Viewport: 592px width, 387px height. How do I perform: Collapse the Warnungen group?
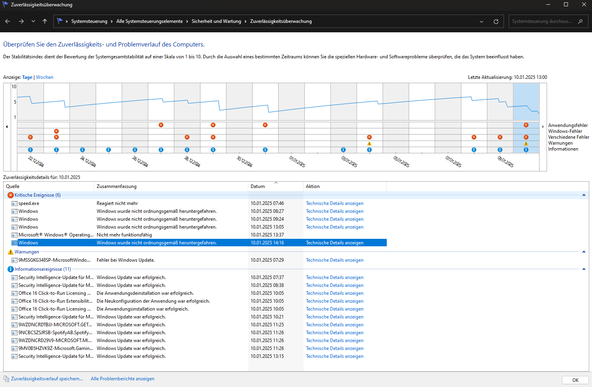tap(584, 252)
